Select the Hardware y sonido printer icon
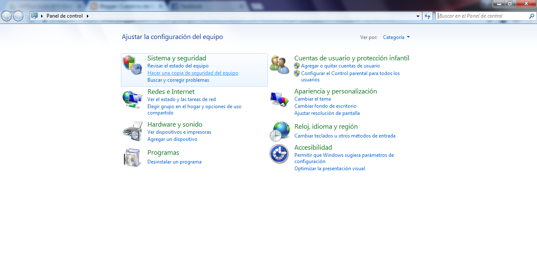537x257 pixels. pyautogui.click(x=132, y=131)
